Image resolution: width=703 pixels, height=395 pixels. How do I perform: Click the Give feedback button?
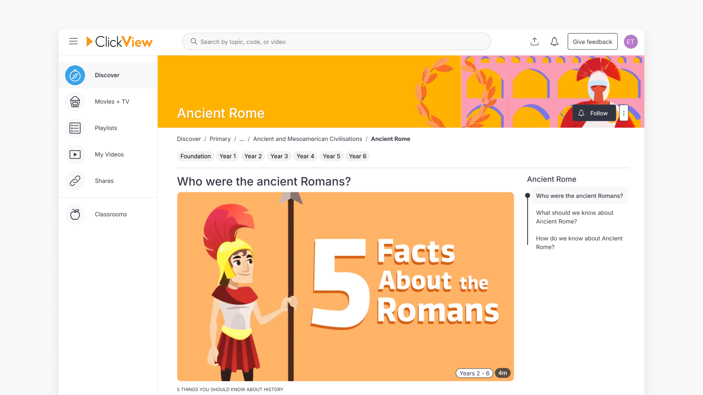pos(592,41)
